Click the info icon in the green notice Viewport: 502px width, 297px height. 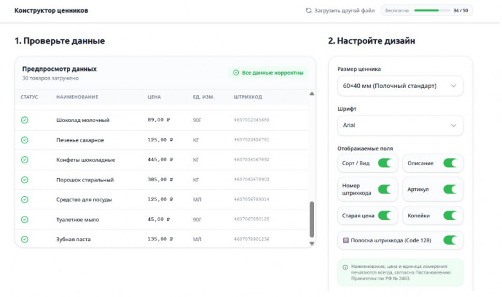coord(345,267)
